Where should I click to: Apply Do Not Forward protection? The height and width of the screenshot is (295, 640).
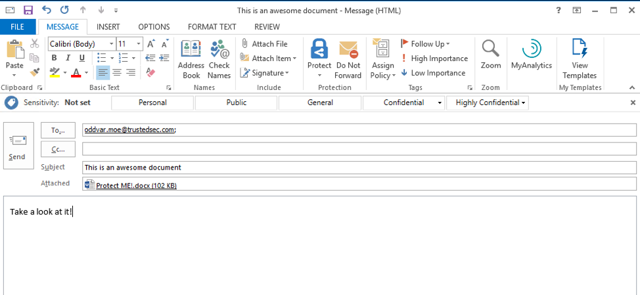coord(348,60)
